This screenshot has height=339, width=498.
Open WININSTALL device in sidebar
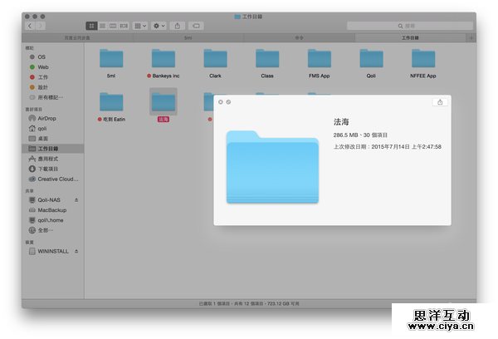pos(49,251)
